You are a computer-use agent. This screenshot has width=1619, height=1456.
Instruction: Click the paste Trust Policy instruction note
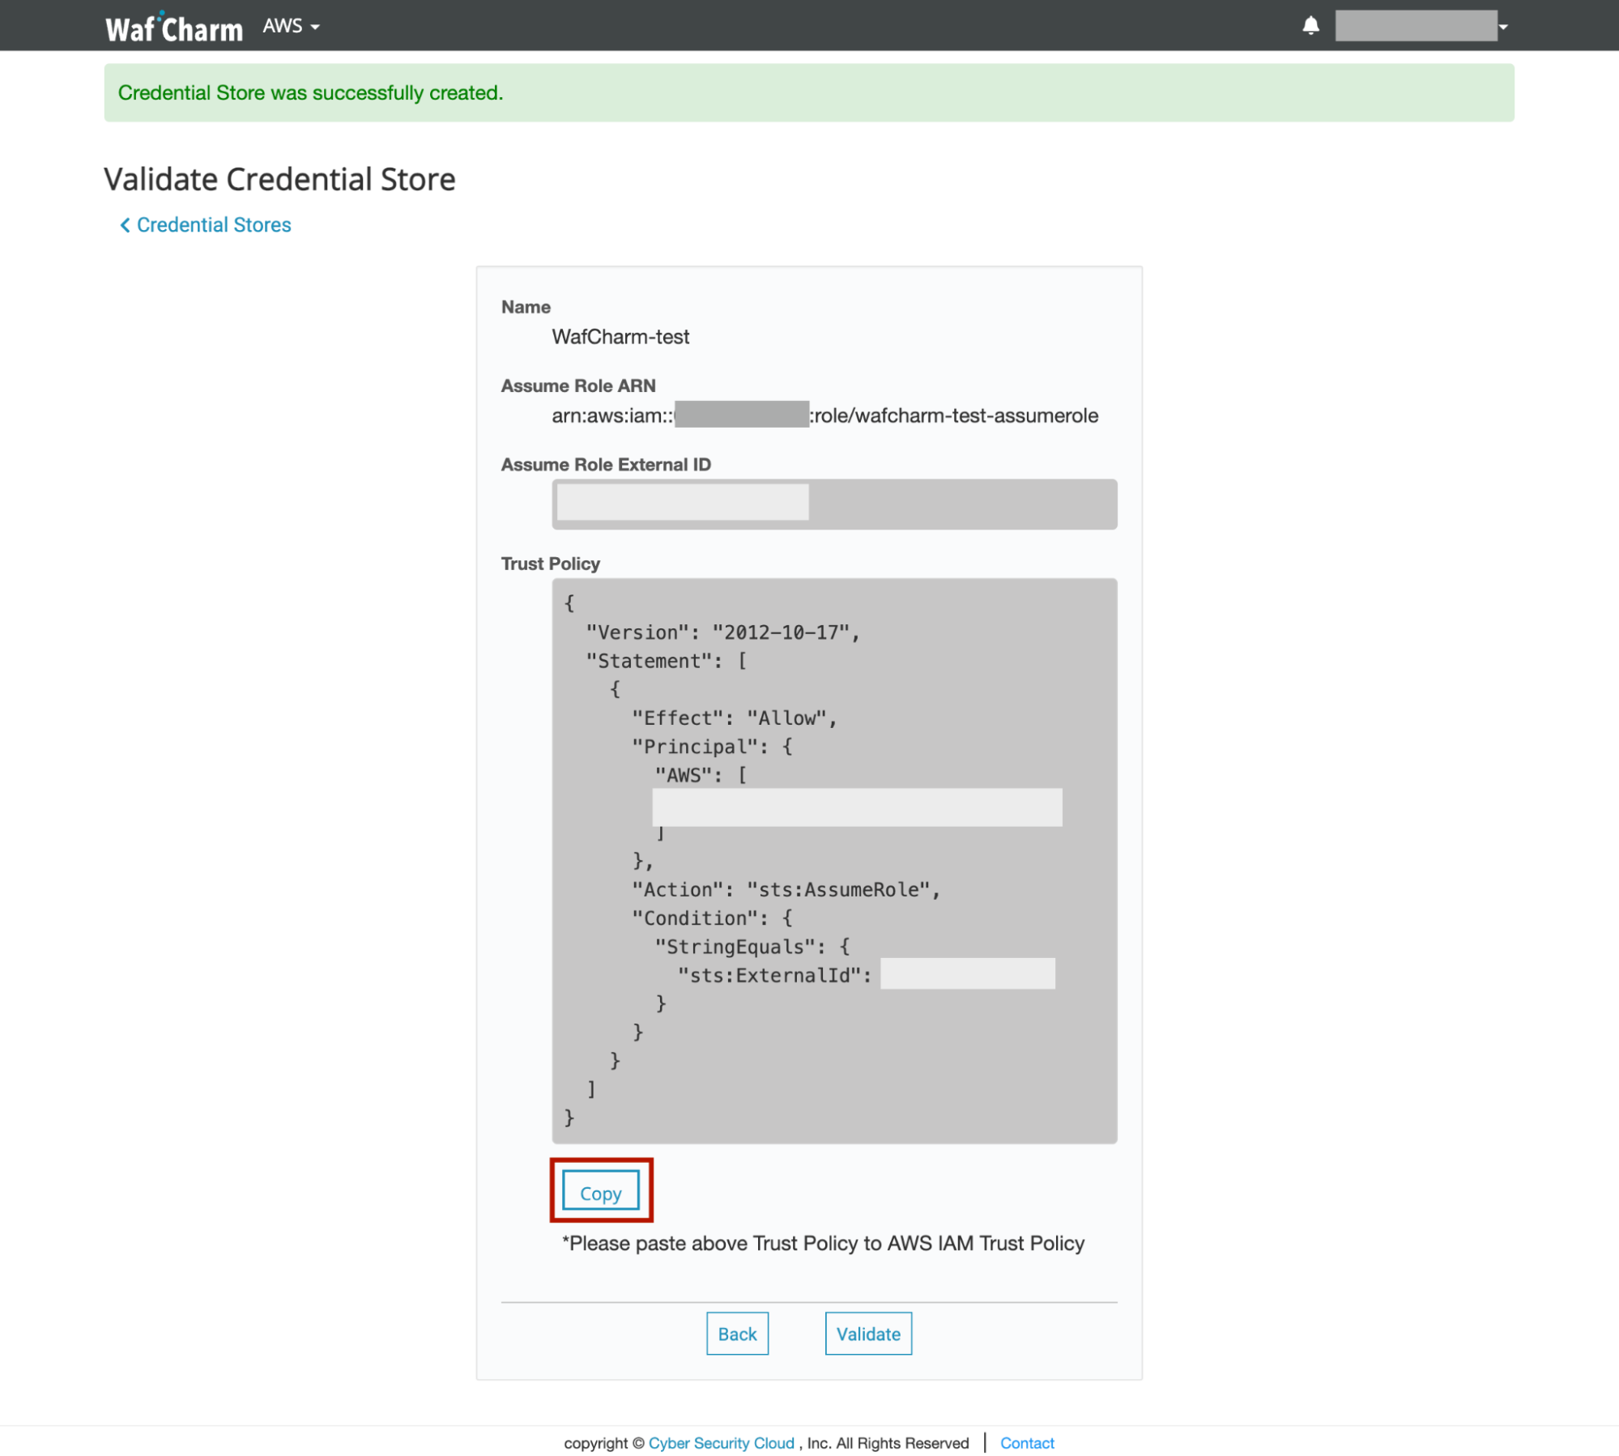[823, 1242]
